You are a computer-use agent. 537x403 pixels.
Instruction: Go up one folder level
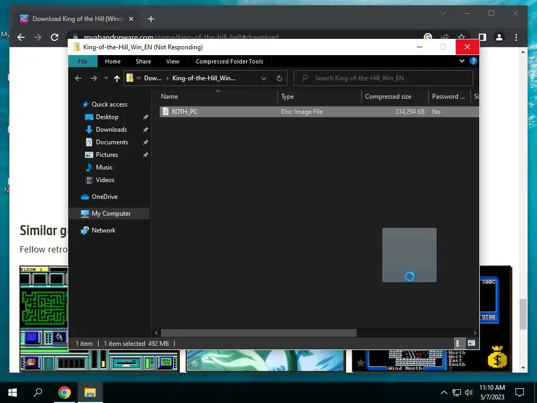117,79
